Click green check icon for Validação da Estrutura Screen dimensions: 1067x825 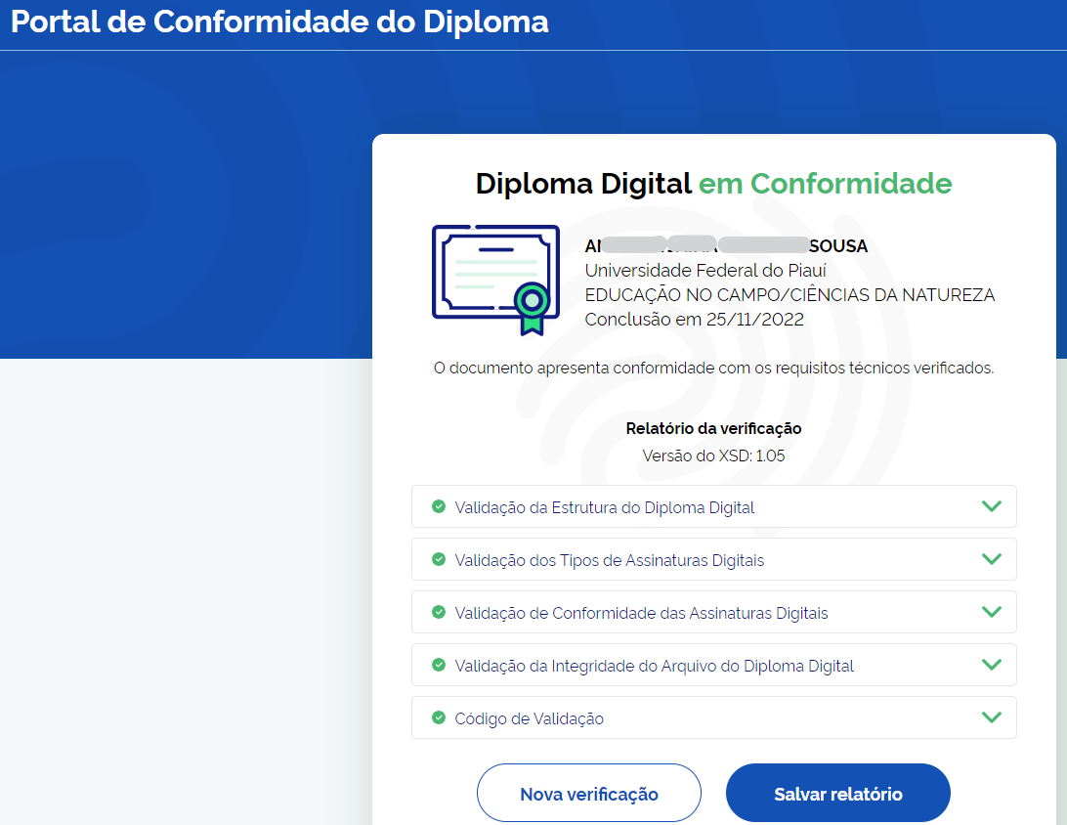point(439,506)
